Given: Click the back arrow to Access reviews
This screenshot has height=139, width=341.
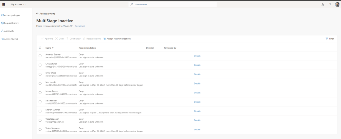Looking at the screenshot, I should [37, 14].
